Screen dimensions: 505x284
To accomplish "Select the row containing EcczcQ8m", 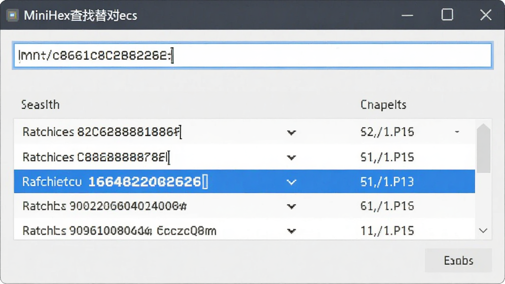I will [x=244, y=229].
